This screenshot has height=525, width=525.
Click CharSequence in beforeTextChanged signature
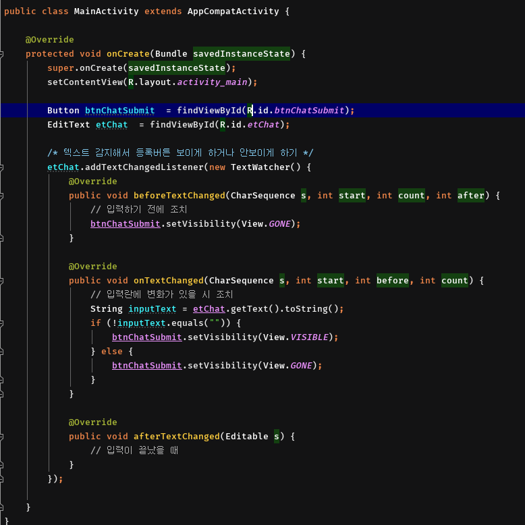pos(262,196)
